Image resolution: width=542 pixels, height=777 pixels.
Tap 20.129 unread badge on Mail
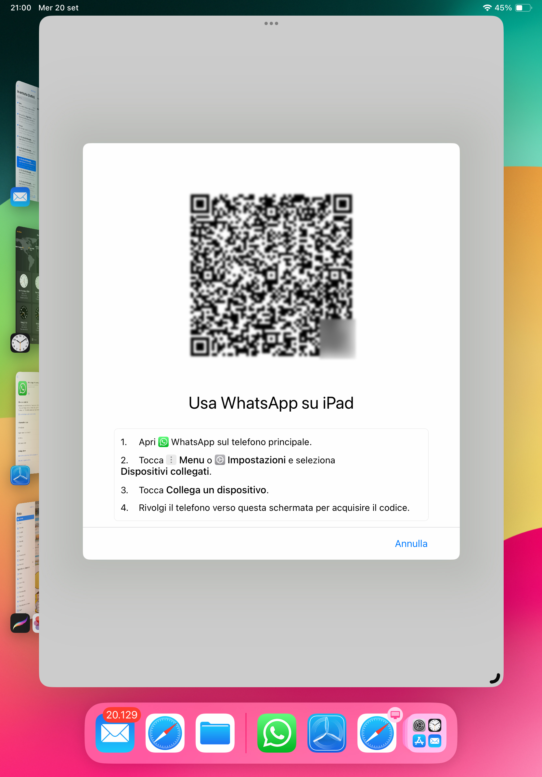122,715
